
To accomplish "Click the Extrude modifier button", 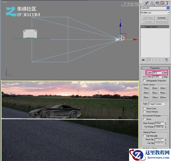I will [148, 22].
